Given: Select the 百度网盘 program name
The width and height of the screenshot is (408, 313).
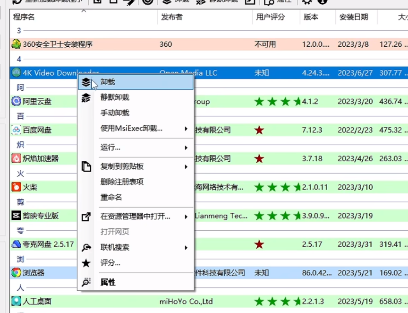Looking at the screenshot, I should (37, 130).
